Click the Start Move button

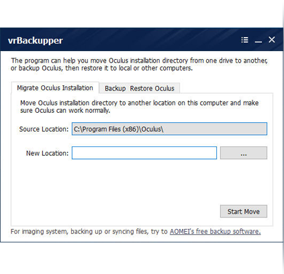pos(244,212)
